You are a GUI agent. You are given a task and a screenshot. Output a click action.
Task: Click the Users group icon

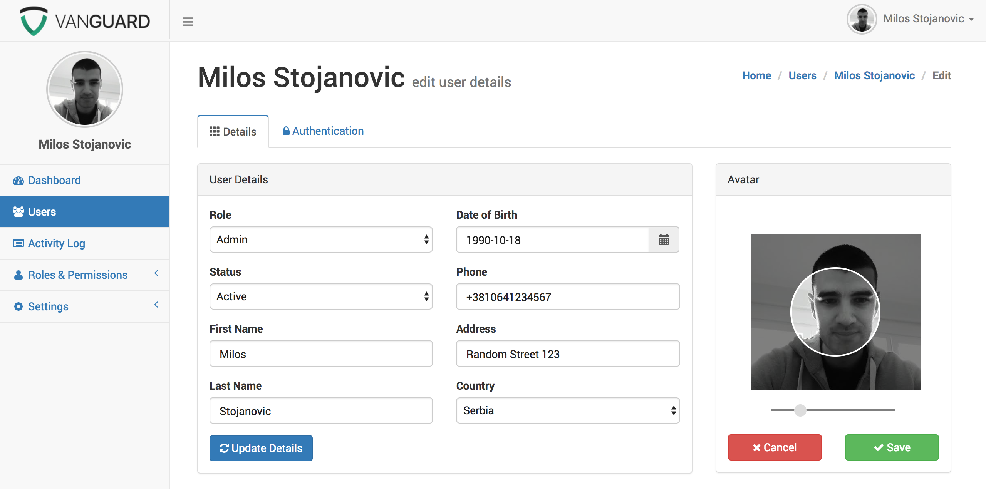coord(18,212)
